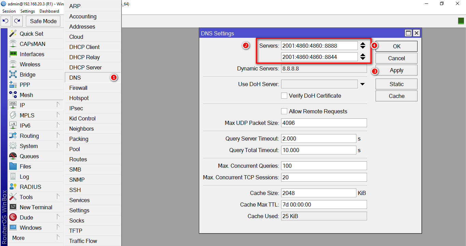Open the Static DNS entries button
Screen dimensions: 466x246
(x=396, y=84)
